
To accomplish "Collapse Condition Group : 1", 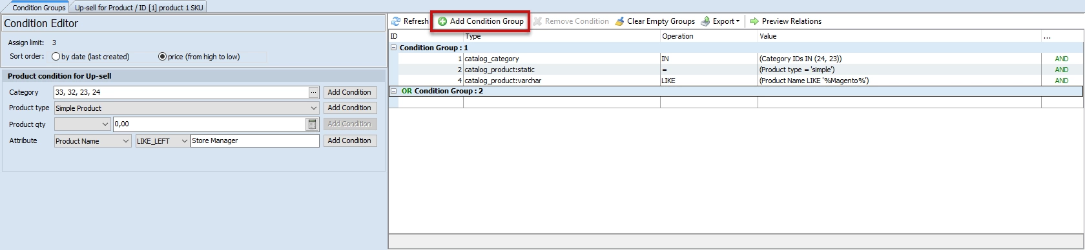I will point(394,48).
